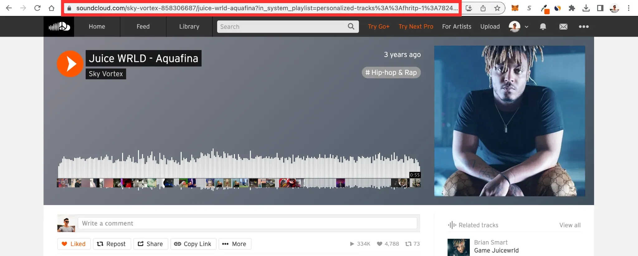Viewport: 638px width, 256px height.
Task: Open the Try Go+ link
Action: [x=379, y=26]
